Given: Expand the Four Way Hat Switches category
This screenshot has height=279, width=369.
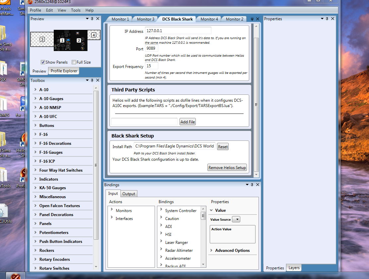Looking at the screenshot, I should click(x=35, y=170).
